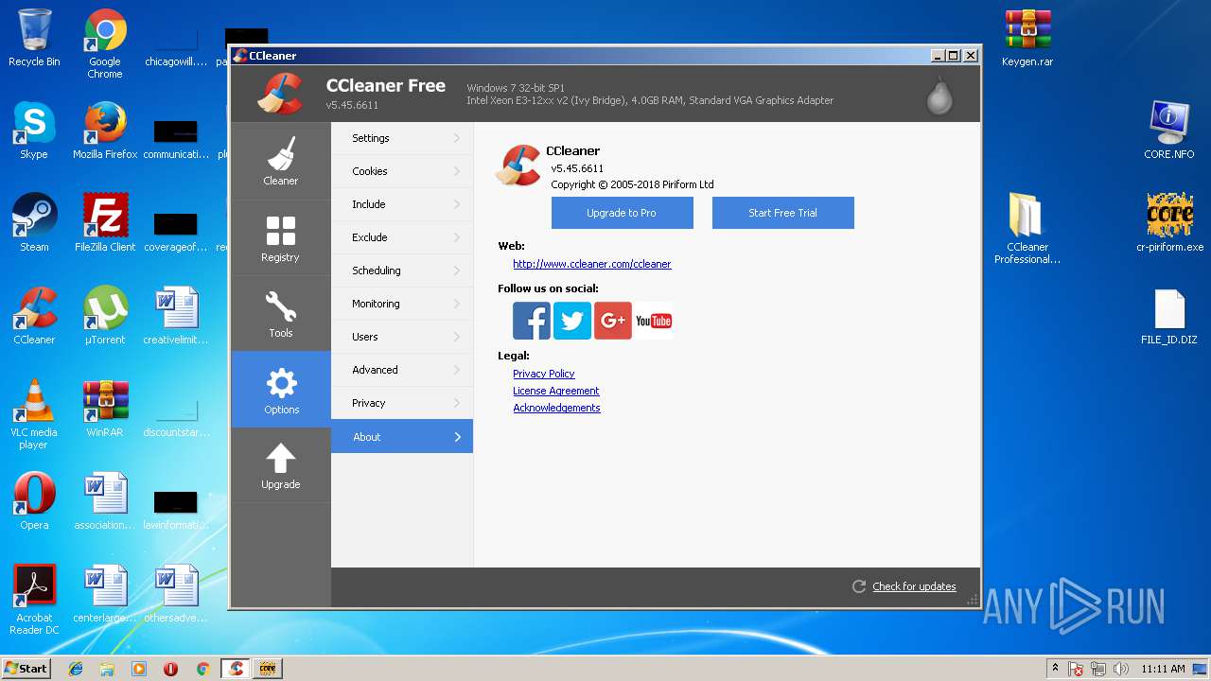
Task: Open the Exclude options page
Action: [402, 237]
